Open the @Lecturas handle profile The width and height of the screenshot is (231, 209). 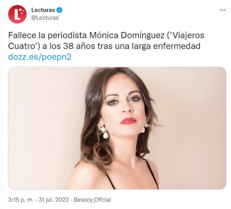click(x=45, y=18)
